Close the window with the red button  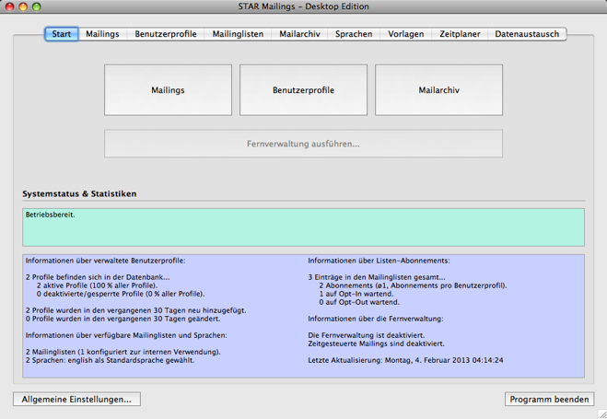(10, 6)
